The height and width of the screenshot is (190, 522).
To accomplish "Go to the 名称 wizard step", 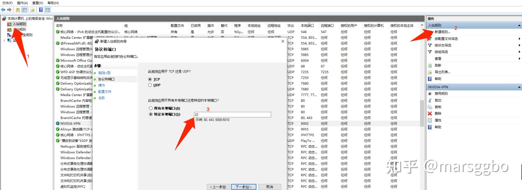I will coord(101,98).
